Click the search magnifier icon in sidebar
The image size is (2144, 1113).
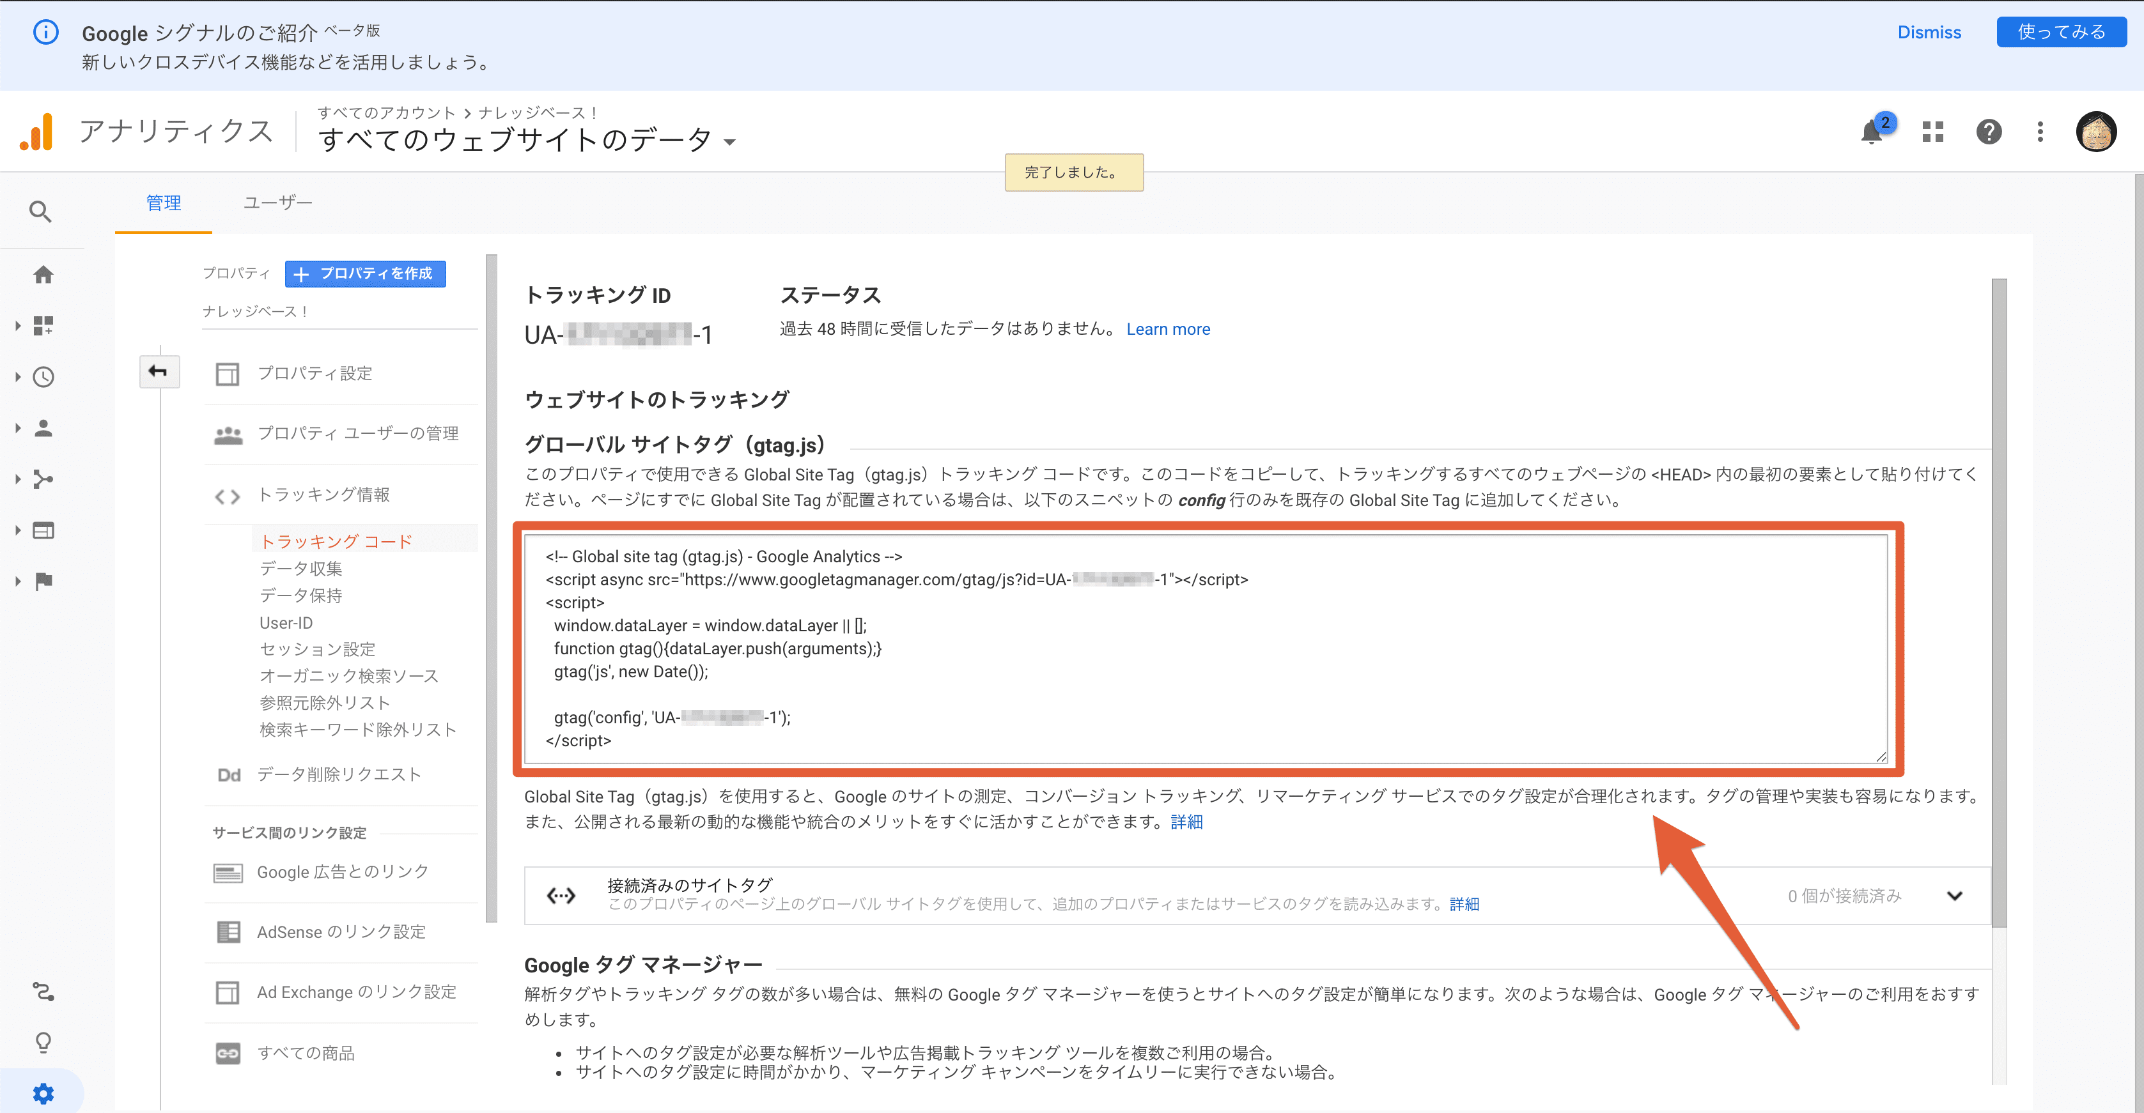click(x=40, y=212)
